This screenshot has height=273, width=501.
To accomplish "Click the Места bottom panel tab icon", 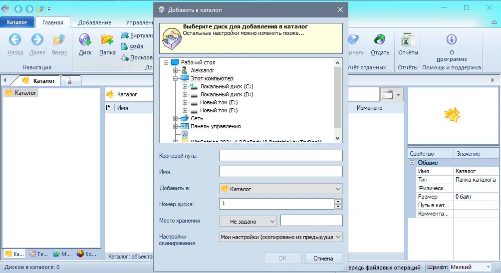I will pos(56,254).
